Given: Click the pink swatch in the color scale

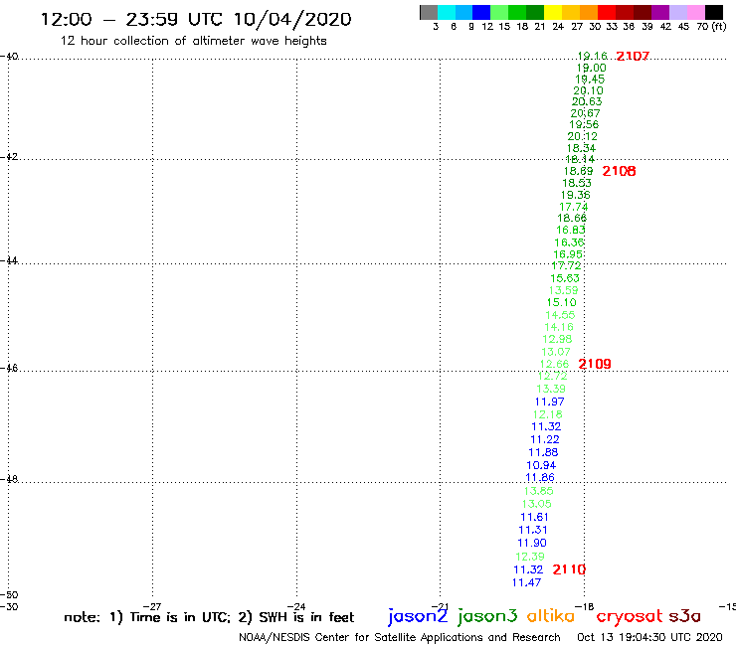Looking at the screenshot, I should (695, 12).
